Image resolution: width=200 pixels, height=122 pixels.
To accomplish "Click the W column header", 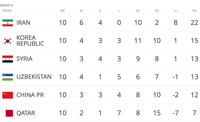I will pos(81,11).
